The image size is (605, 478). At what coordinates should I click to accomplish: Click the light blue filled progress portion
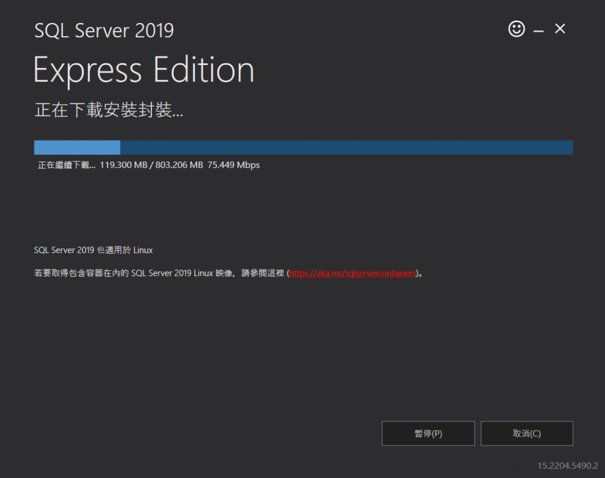click(77, 147)
